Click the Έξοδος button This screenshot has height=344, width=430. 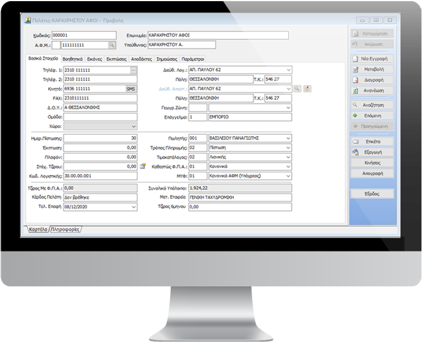[x=372, y=194]
